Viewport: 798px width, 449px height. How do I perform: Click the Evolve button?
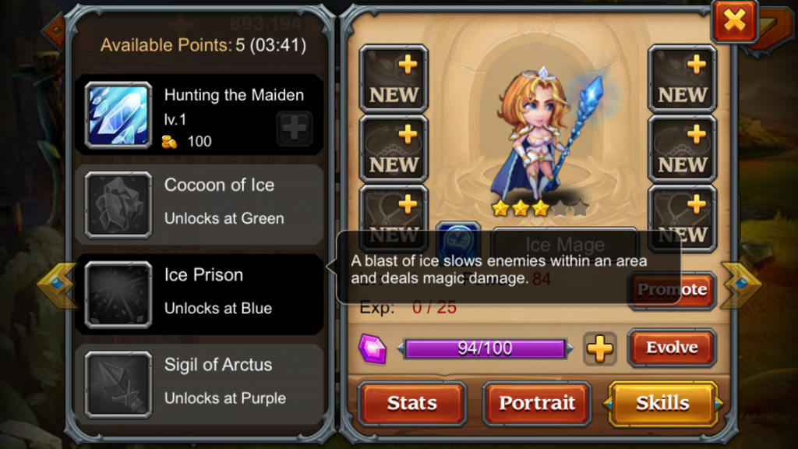point(672,348)
